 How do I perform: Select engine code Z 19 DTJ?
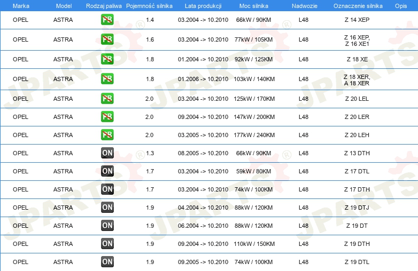pos(357,208)
